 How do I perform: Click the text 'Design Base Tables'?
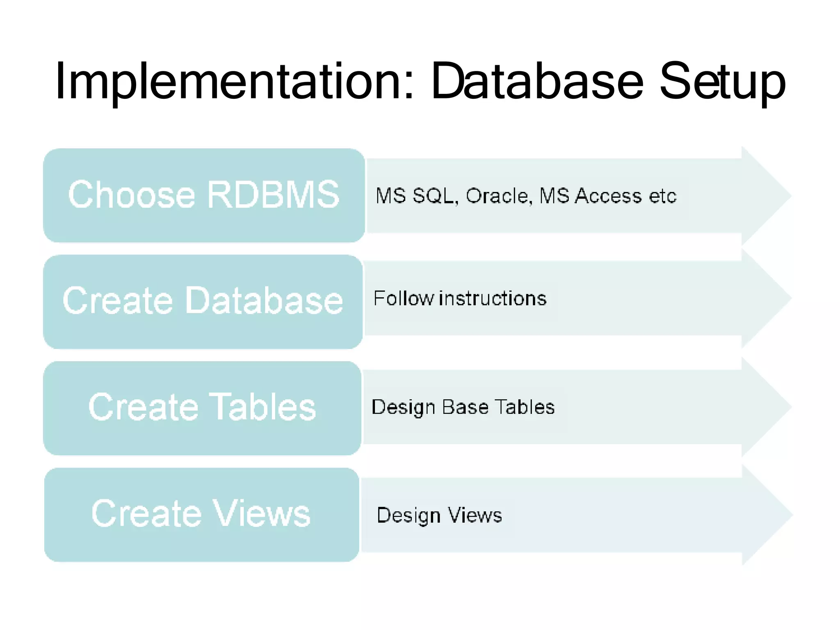click(x=463, y=408)
